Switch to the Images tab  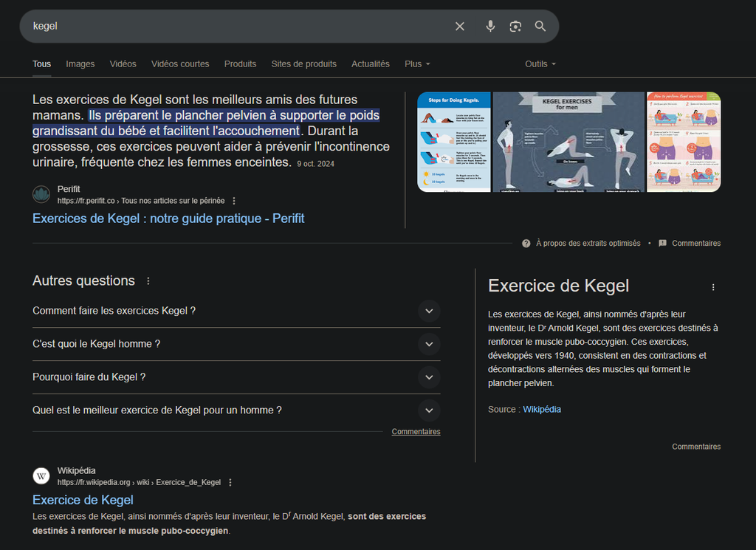(x=80, y=64)
